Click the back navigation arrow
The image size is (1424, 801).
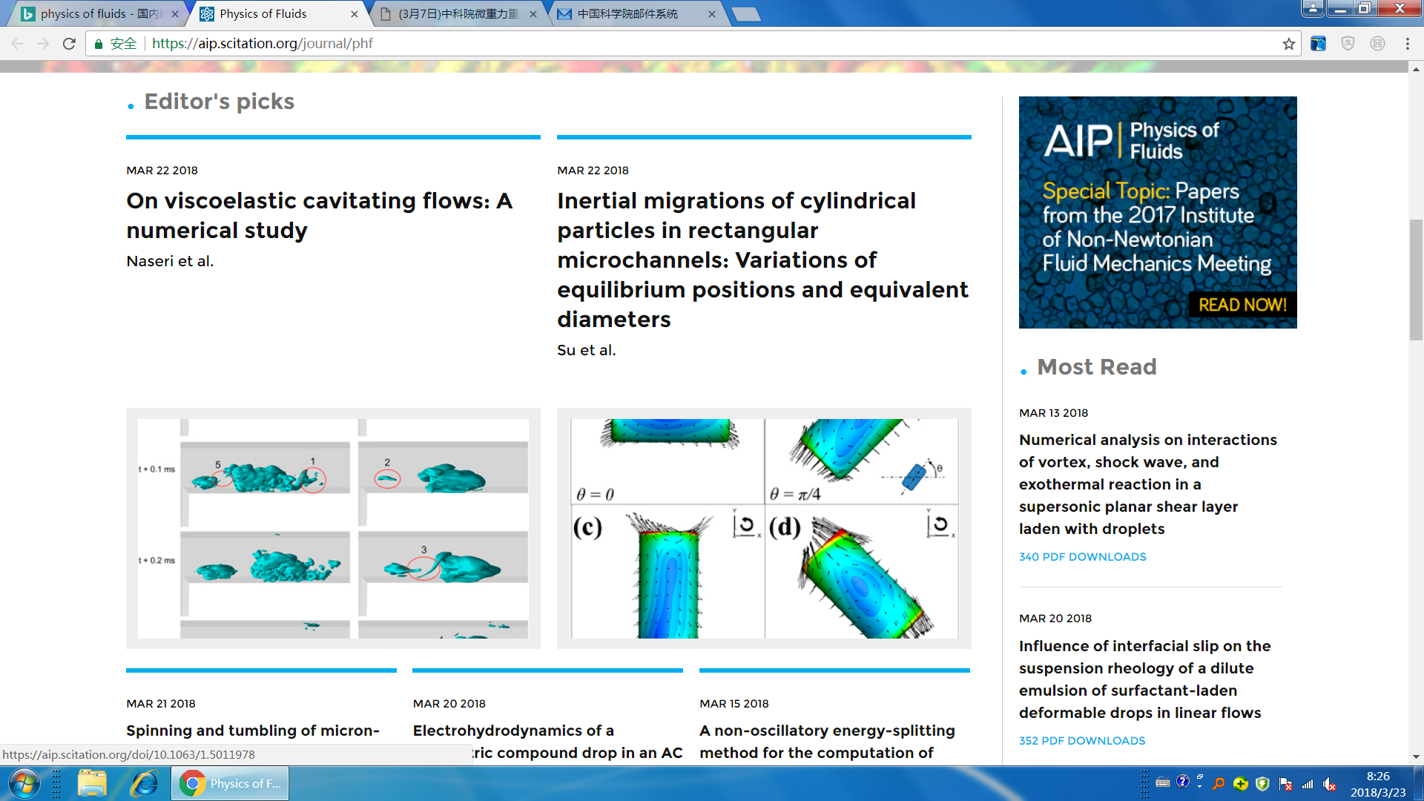click(17, 44)
